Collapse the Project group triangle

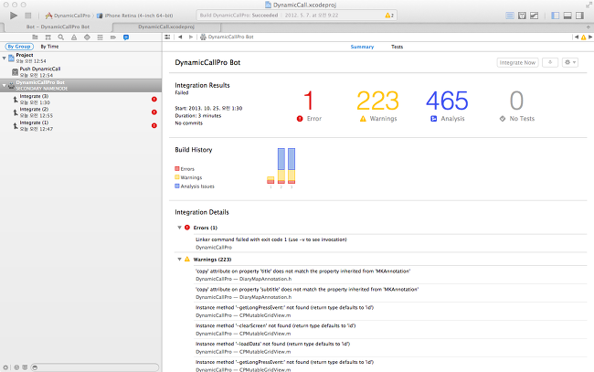[5, 58]
